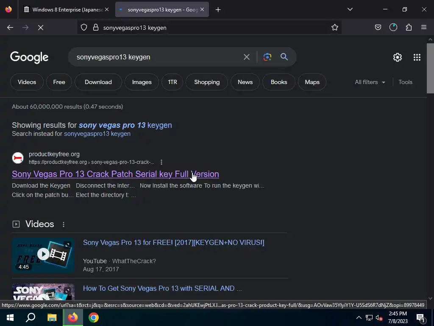
Task: Go to Google logo homepage
Action: tap(29, 57)
